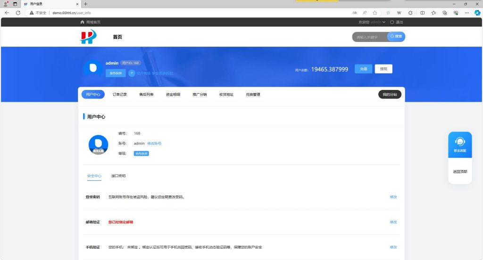The image size is (483, 260).
Task: Click the banner avatar beside admin
Action: tap(93, 68)
